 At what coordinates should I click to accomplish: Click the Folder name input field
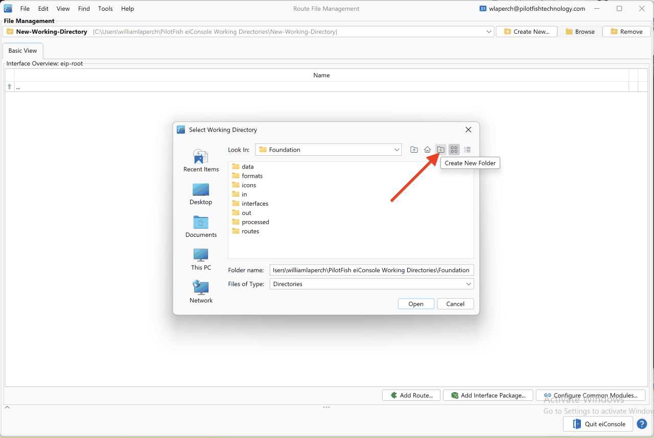click(371, 270)
